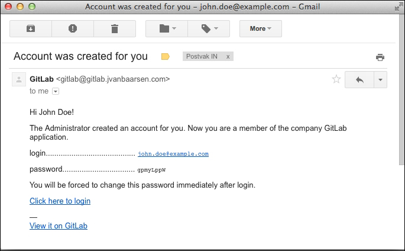Report this email as spam
Image resolution: width=405 pixels, height=251 pixels.
(73, 28)
